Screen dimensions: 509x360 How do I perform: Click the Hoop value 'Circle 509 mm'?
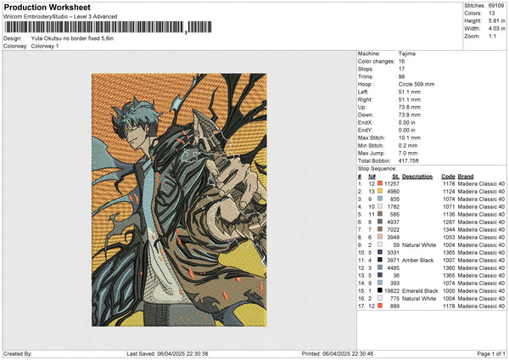[x=417, y=84]
